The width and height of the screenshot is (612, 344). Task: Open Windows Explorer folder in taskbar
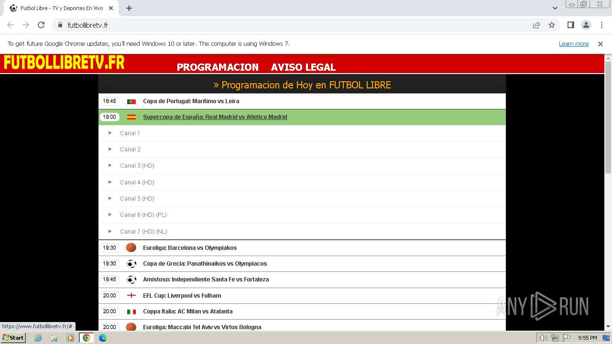coord(54,338)
